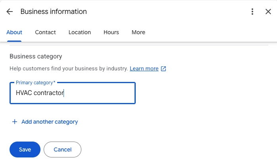
Task: Select the More tab
Action: (x=138, y=32)
